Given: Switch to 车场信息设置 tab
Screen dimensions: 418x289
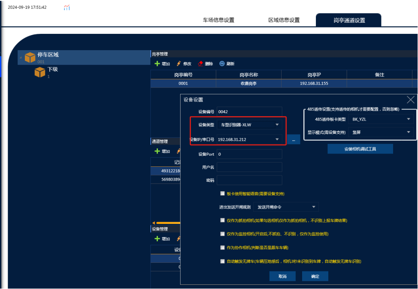Looking at the screenshot, I should [218, 20].
